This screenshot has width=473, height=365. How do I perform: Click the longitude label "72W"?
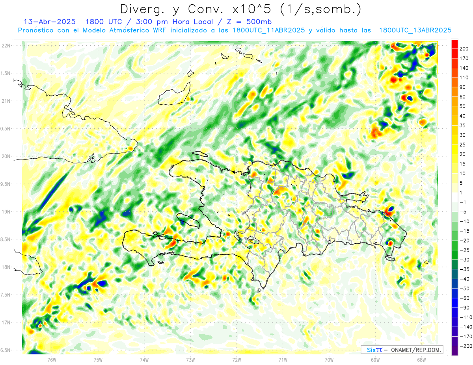click(236, 359)
